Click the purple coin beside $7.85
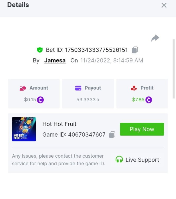This screenshot has width=176, height=199. click(149, 100)
